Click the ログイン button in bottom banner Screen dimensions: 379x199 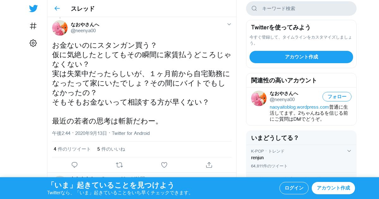click(294, 188)
